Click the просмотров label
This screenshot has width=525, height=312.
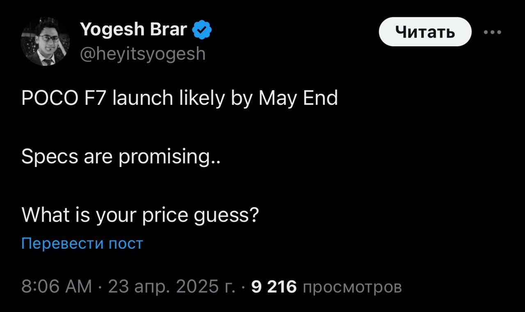pos(352,287)
